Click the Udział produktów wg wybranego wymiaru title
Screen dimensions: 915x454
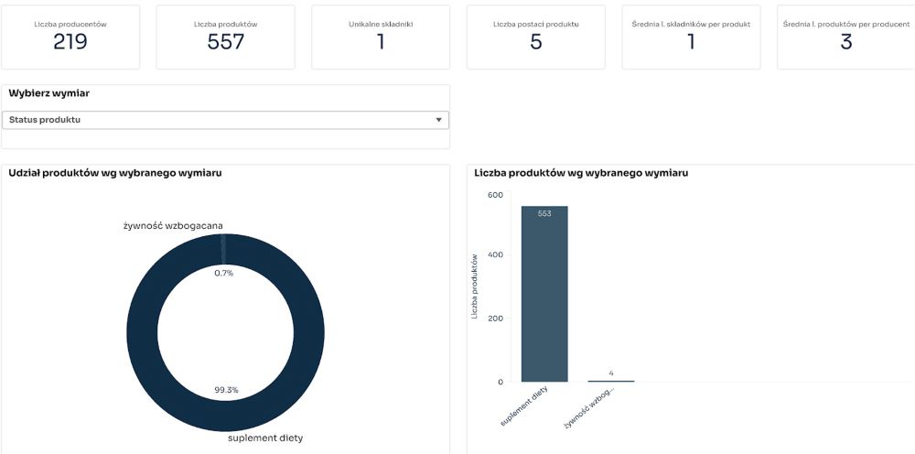pos(114,172)
